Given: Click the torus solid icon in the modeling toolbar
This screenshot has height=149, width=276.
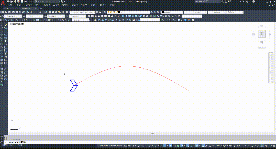Looking at the screenshot, I should pyautogui.click(x=109, y=16).
